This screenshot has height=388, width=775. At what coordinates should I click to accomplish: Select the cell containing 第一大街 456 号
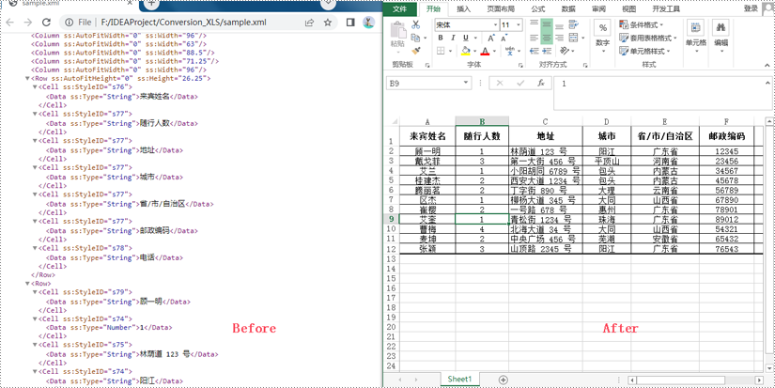coord(546,162)
